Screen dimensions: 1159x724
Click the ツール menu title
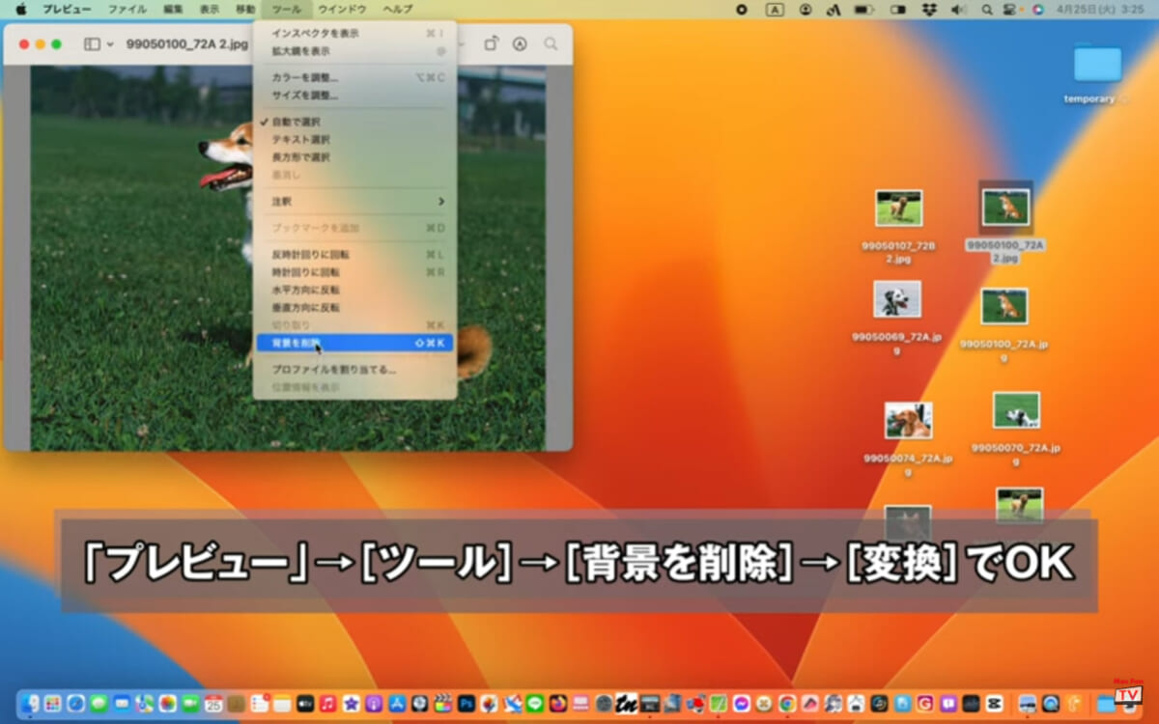[x=287, y=9]
